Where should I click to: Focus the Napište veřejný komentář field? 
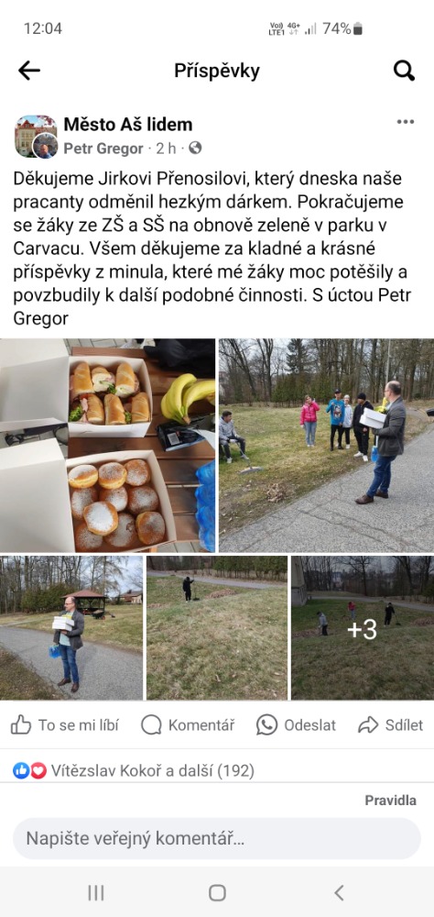pyautogui.click(x=217, y=839)
